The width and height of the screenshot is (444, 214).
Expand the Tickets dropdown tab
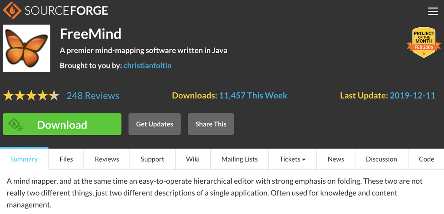point(293,159)
